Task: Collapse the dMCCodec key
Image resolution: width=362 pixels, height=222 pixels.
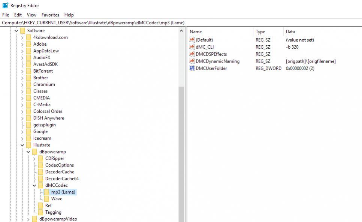Action: click(x=34, y=185)
